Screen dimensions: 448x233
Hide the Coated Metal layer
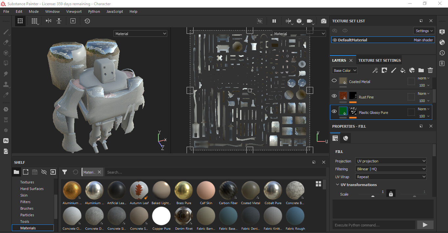click(x=334, y=80)
